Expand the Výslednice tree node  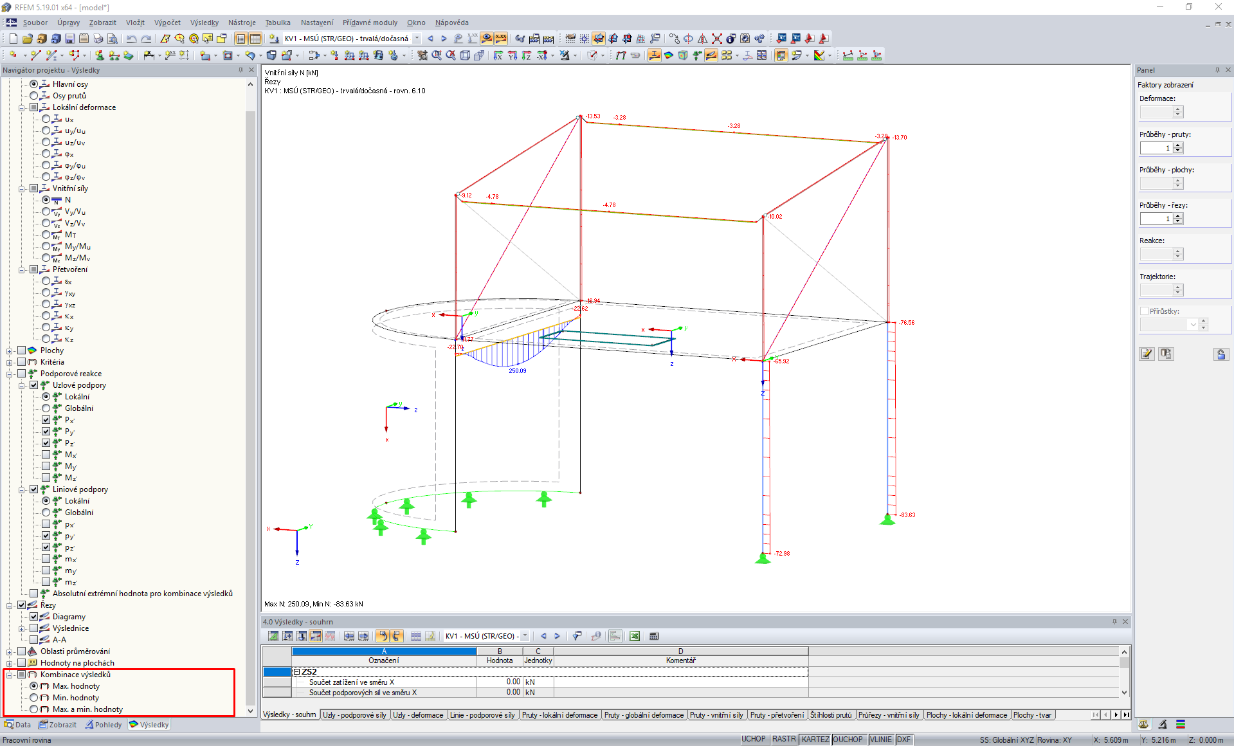(x=22, y=628)
